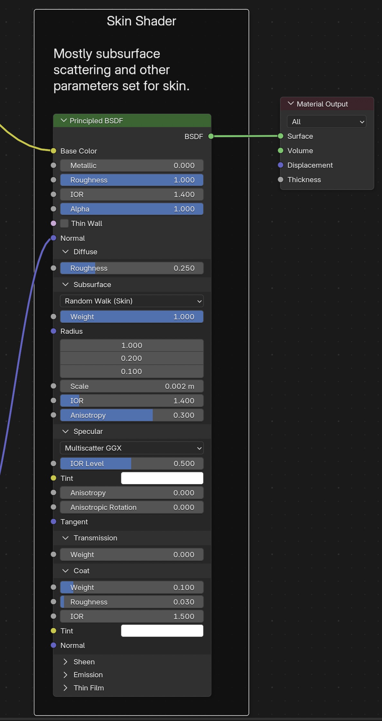Click the Thin Wall socket dot
This screenshot has height=721, width=382.
click(54, 223)
